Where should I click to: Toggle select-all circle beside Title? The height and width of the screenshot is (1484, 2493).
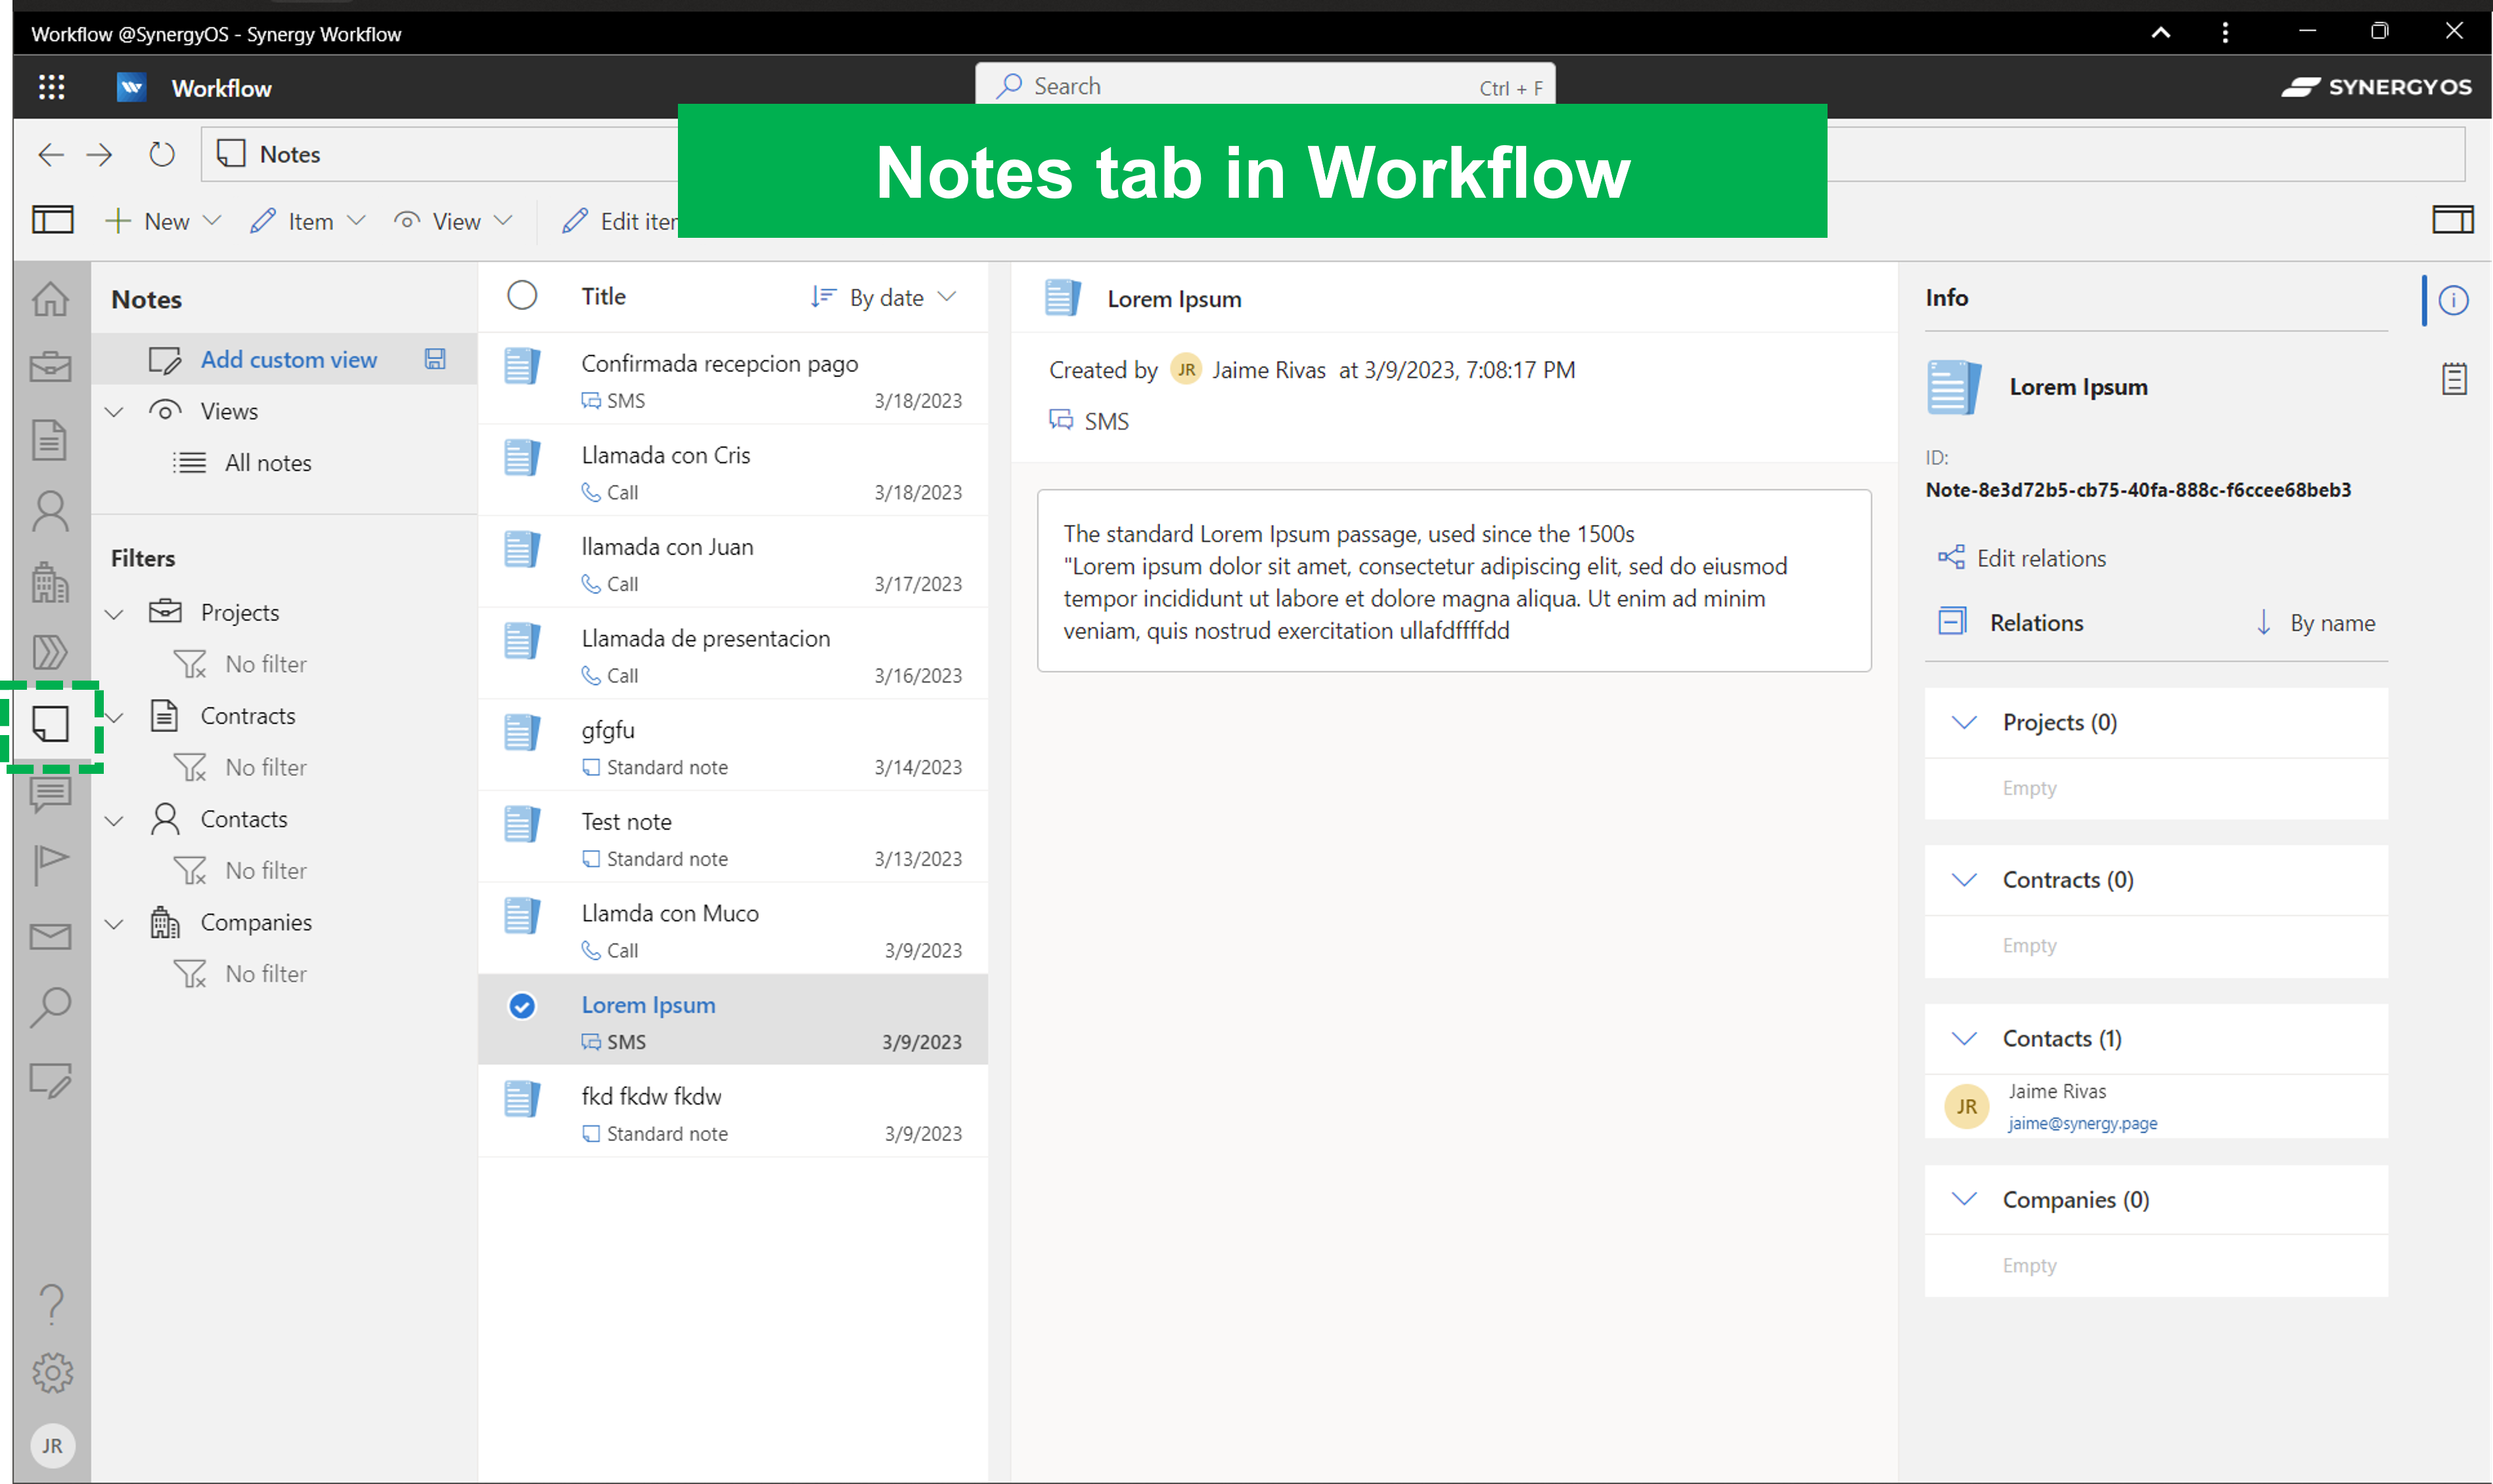522,295
